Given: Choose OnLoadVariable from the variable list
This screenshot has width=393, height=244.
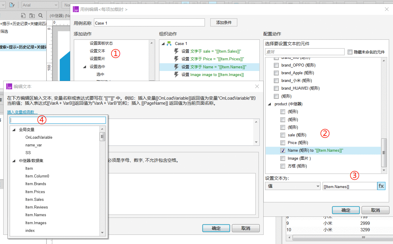Looking at the screenshot, I should pyautogui.click(x=39, y=137).
